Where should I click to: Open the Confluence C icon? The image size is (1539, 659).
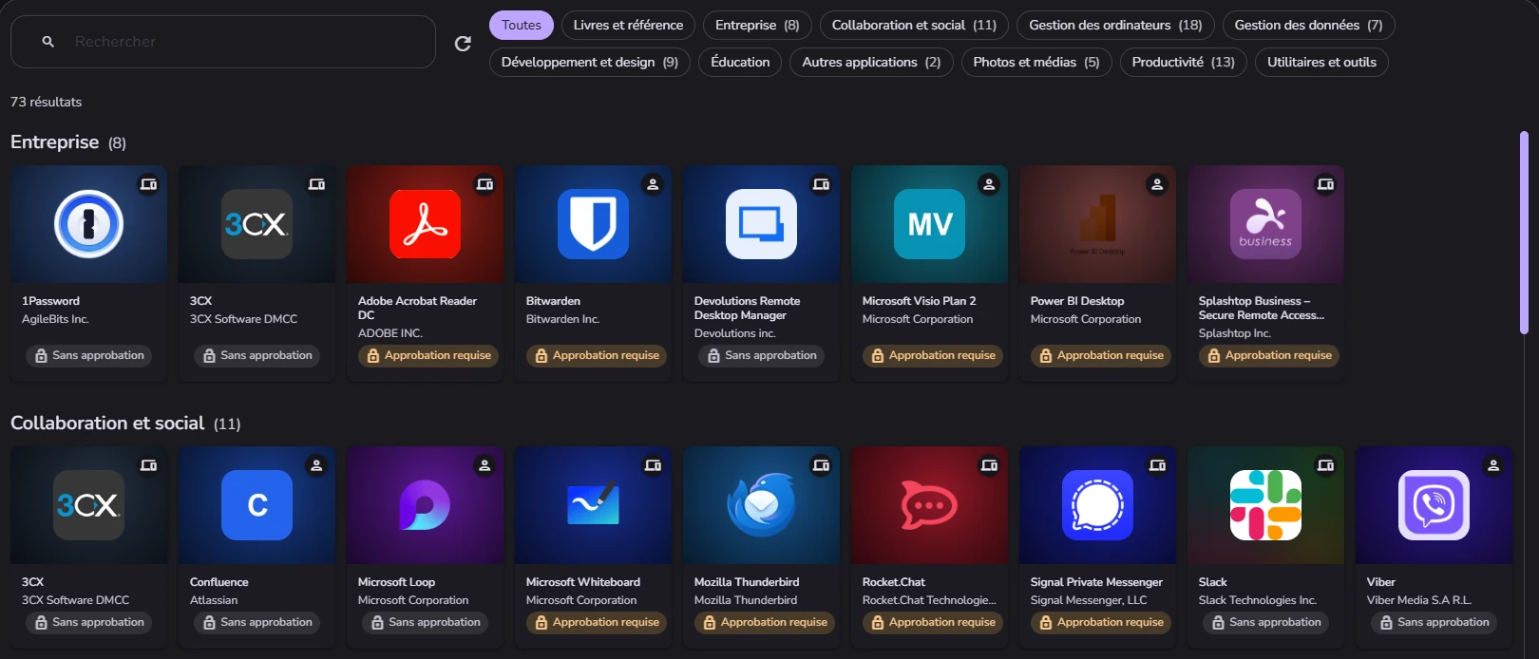pyautogui.click(x=257, y=505)
